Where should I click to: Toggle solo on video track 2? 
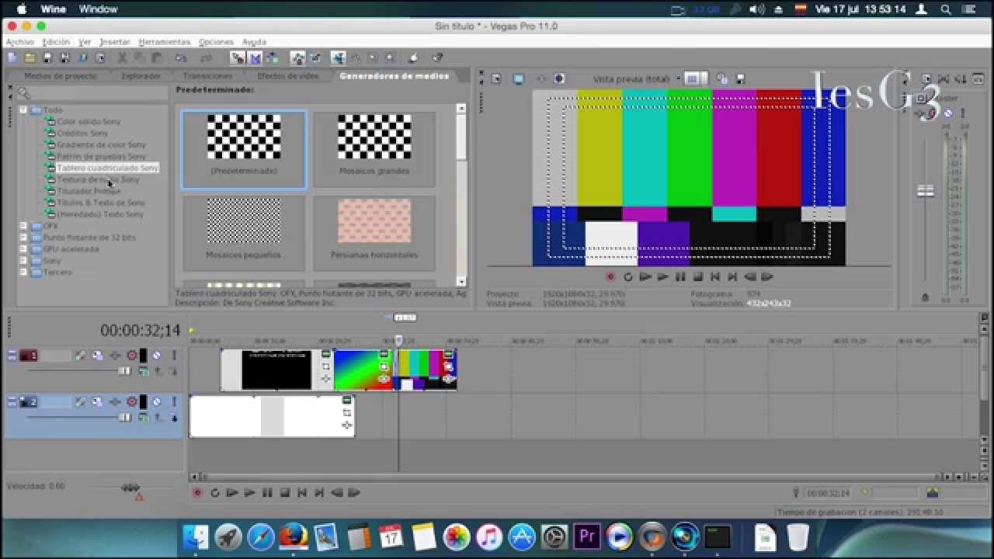[x=174, y=401]
